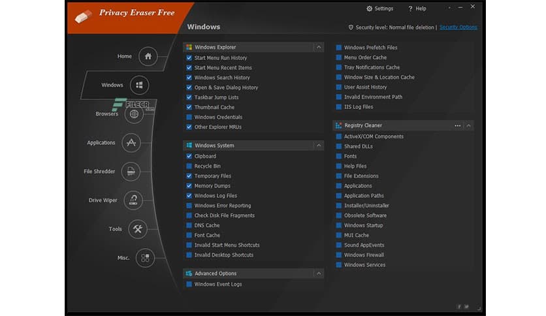Collapse the Advanced Options section
546x316 pixels.
click(x=319, y=273)
